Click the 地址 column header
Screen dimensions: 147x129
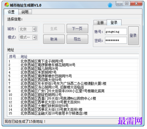(x=79, y=57)
